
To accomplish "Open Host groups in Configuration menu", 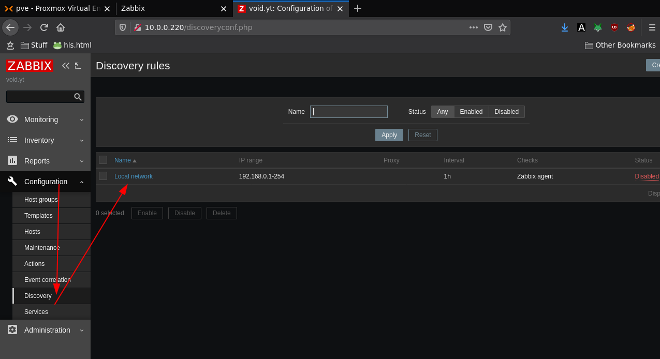I will [52, 200].
